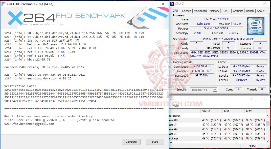The width and height of the screenshot is (271, 149).
Task: Close the CPU-Z window
Action: click(264, 4)
